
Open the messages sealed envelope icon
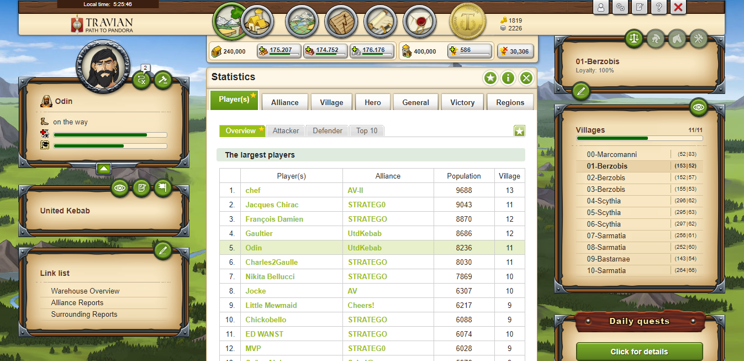tap(420, 22)
